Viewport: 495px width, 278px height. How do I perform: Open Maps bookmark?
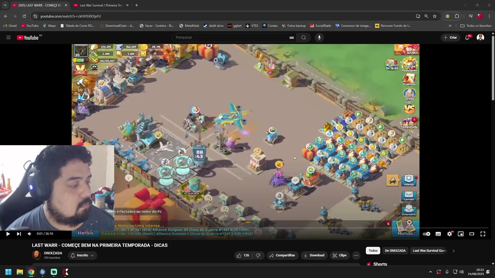(x=49, y=26)
